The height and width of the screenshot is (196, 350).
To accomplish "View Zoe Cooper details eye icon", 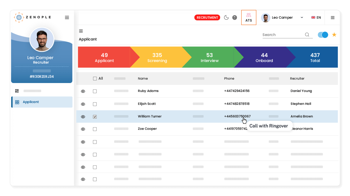I will 83,129.
